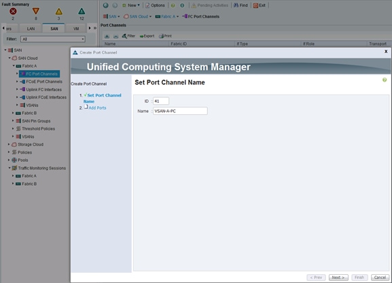
Task: Click the minor faults yellow triangle icon
Action: pyautogui.click(x=58, y=12)
